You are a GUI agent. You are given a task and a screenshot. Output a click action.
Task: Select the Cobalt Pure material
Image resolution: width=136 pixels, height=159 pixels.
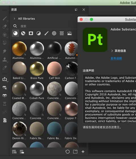(37, 89)
